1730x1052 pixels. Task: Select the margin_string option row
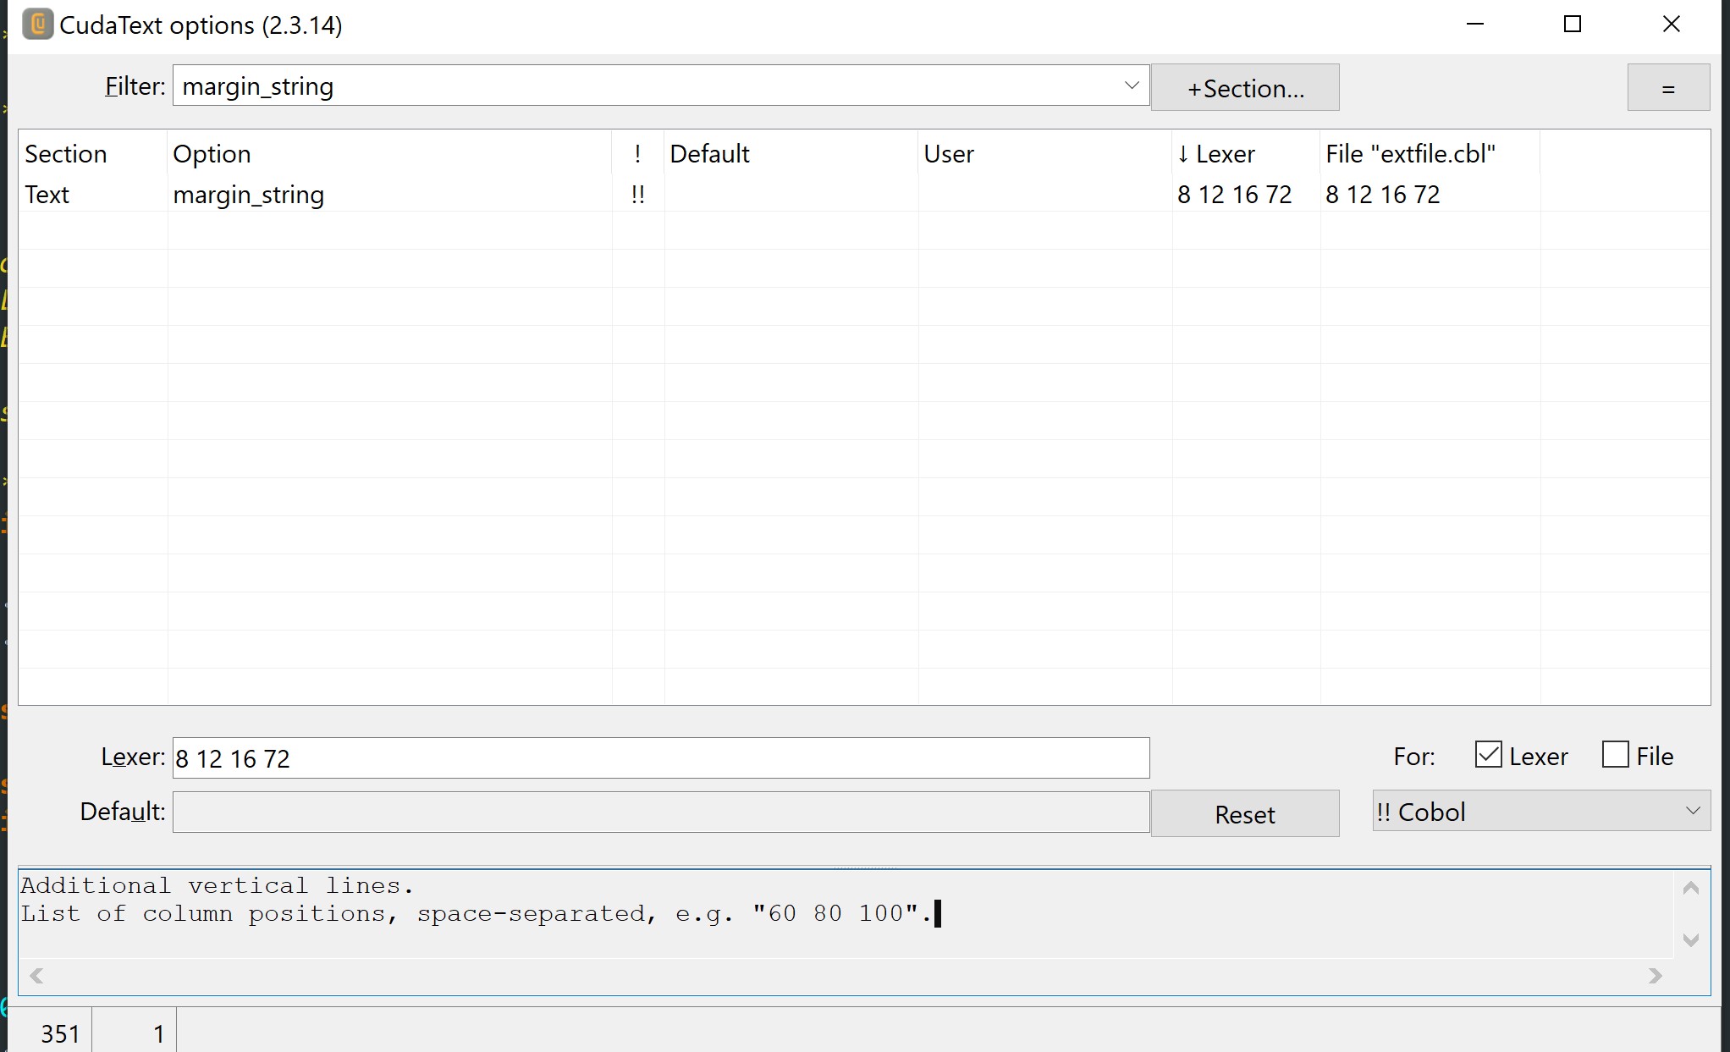click(x=249, y=195)
